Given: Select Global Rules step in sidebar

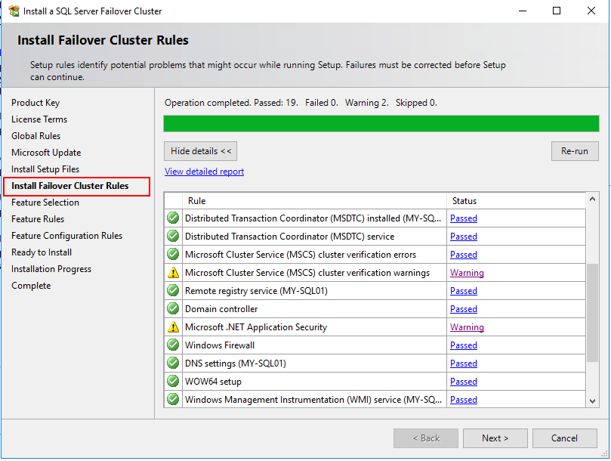Looking at the screenshot, I should pyautogui.click(x=35, y=136).
